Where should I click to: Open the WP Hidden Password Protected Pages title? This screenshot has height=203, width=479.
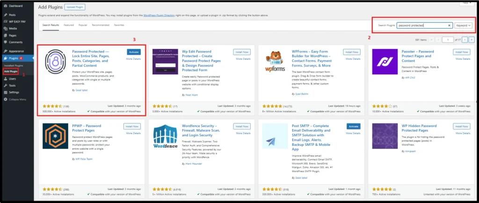coord(419,128)
